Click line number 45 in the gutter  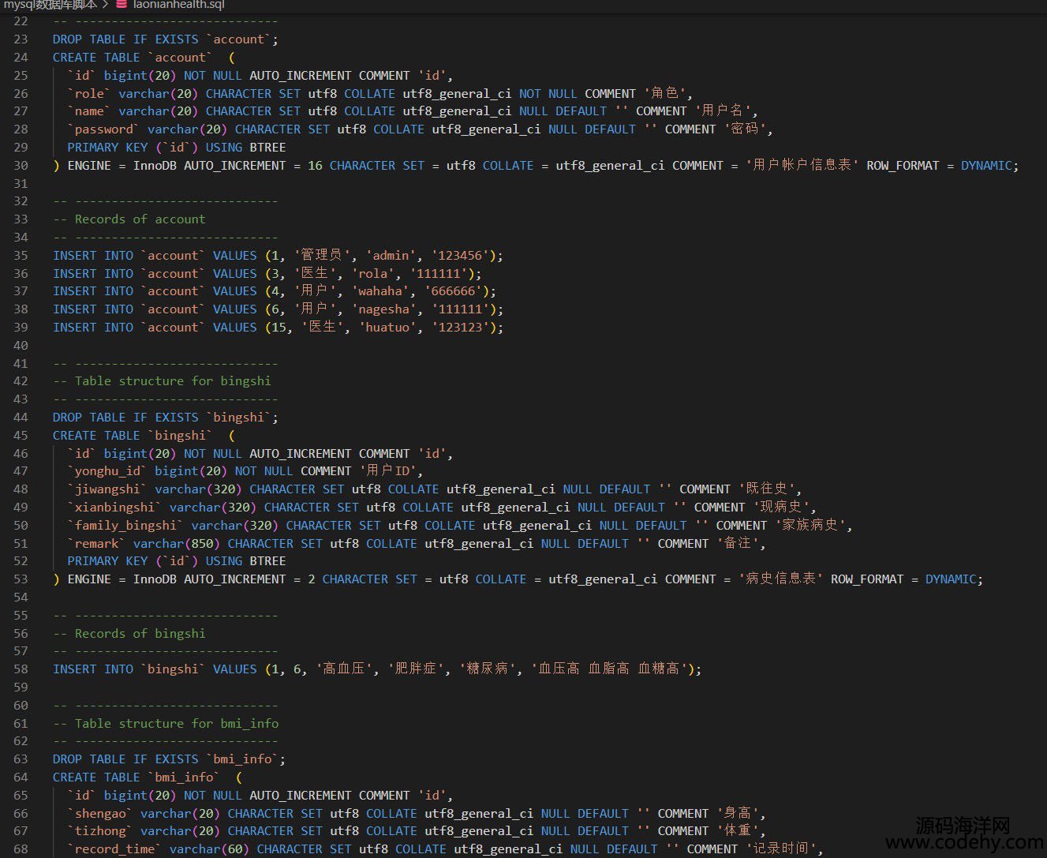click(21, 436)
